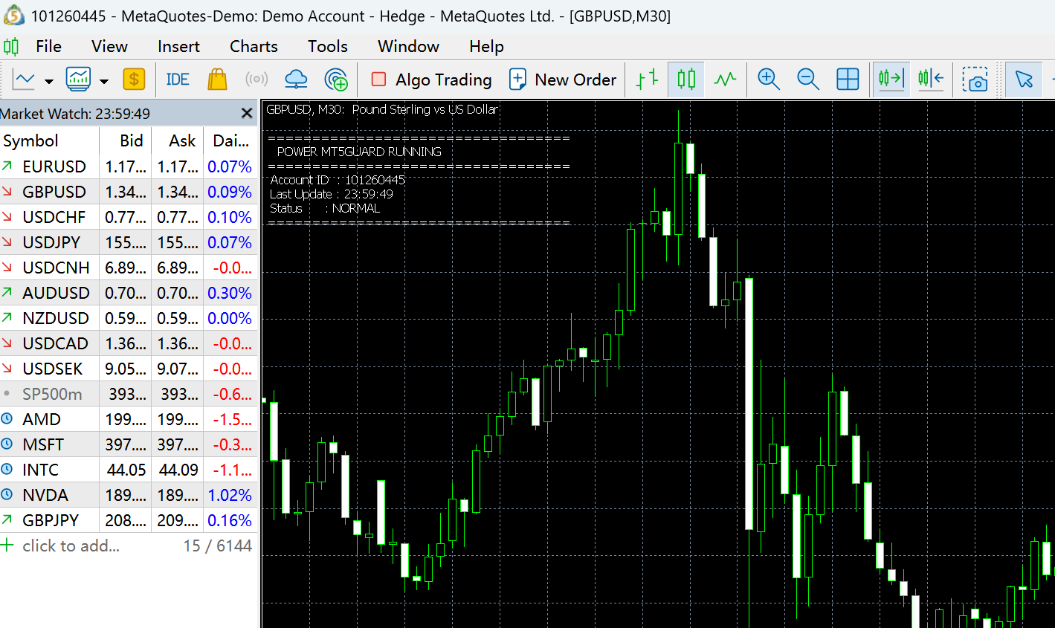The image size is (1055, 628).
Task: Click the tile windows grid icon
Action: 848,80
